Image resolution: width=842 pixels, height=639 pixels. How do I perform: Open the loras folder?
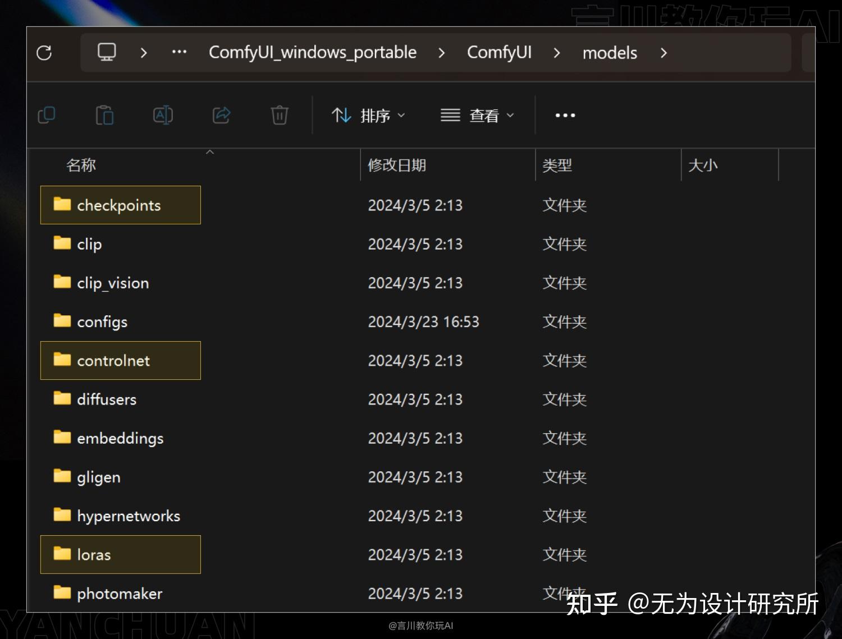(93, 554)
